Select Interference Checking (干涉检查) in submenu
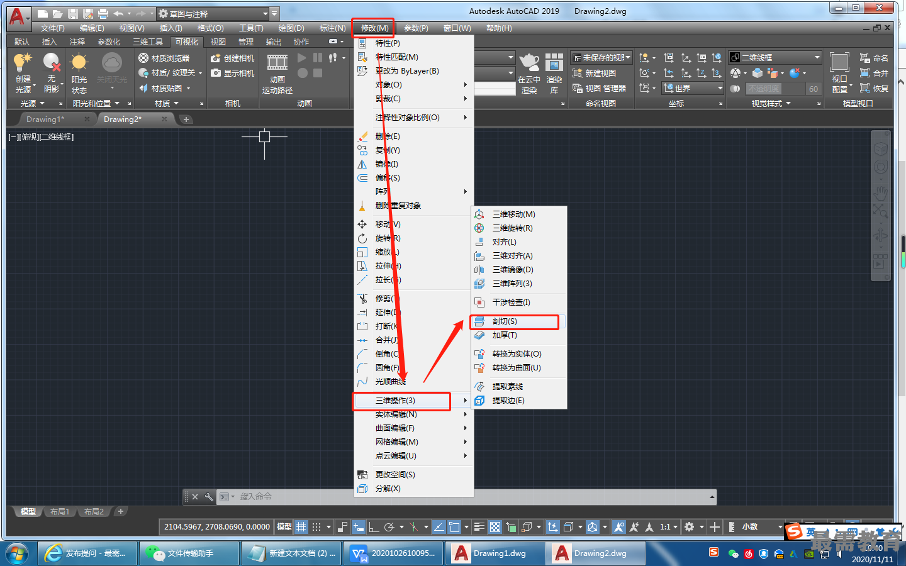906x566 pixels. tap(519, 302)
